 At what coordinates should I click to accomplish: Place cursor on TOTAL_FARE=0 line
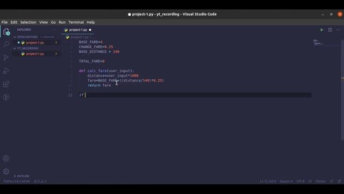coord(92,61)
